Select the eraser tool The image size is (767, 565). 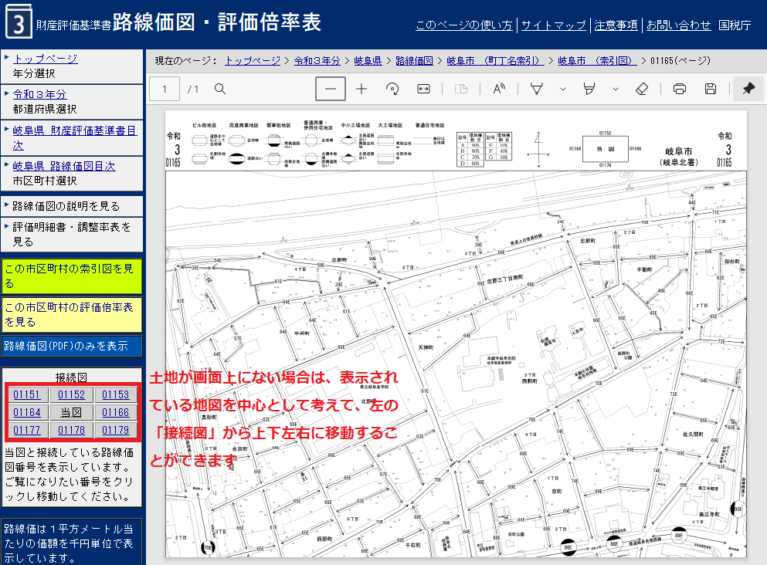click(642, 89)
